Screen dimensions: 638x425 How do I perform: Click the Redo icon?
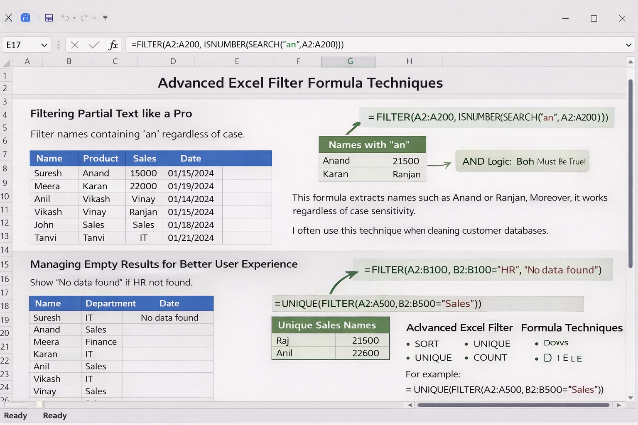click(x=83, y=17)
